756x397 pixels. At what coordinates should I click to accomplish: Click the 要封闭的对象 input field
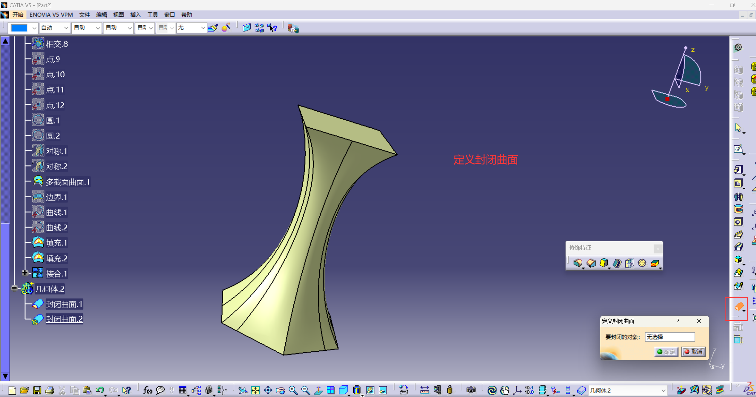point(669,337)
